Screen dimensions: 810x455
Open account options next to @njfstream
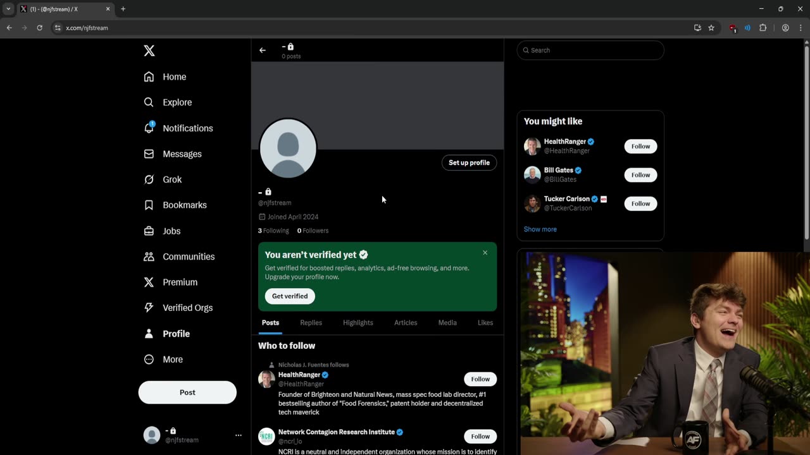click(239, 435)
